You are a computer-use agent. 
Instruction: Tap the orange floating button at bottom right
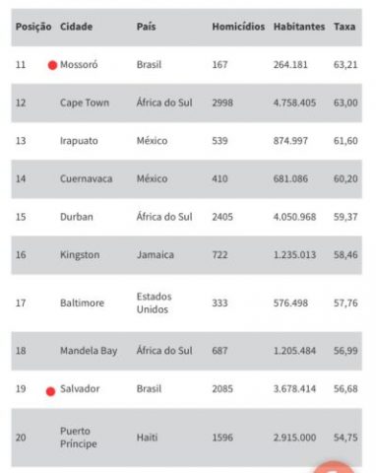tap(334, 467)
